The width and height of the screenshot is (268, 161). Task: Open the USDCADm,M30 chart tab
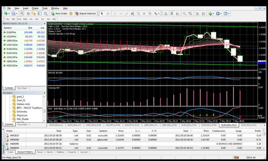[x=93, y=125]
